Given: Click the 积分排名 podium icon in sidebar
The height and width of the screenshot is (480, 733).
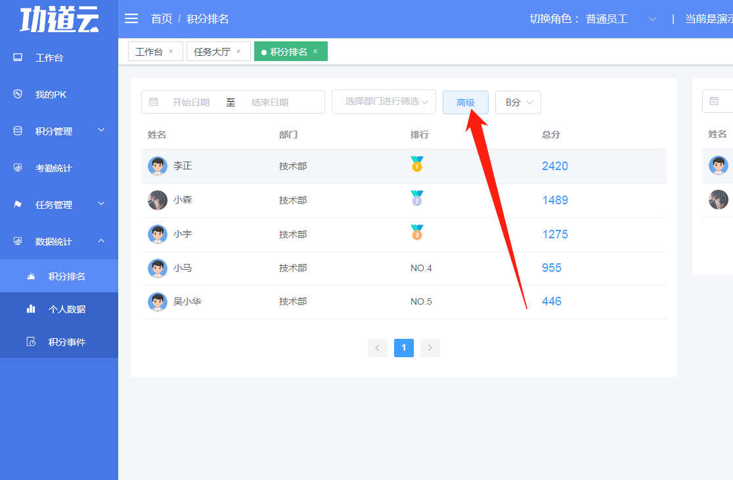Looking at the screenshot, I should [31, 276].
